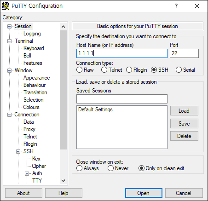Click the Port input field
208x201 pixels.
[184, 53]
